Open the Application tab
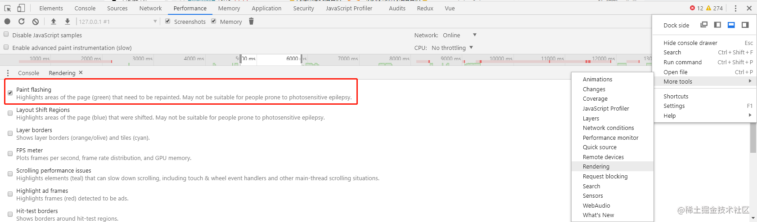Image resolution: width=757 pixels, height=222 pixels. [266, 8]
